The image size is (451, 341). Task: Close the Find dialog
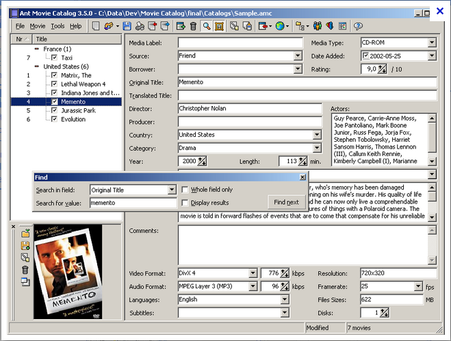tap(302, 177)
